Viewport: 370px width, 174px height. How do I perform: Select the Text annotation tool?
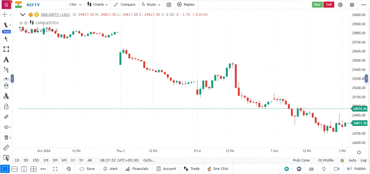click(x=6, y=60)
